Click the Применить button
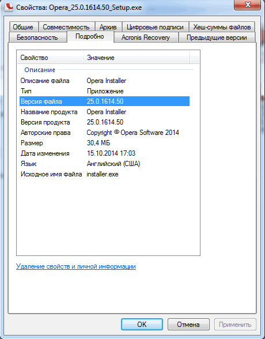This screenshot has height=339, width=265. [235, 324]
